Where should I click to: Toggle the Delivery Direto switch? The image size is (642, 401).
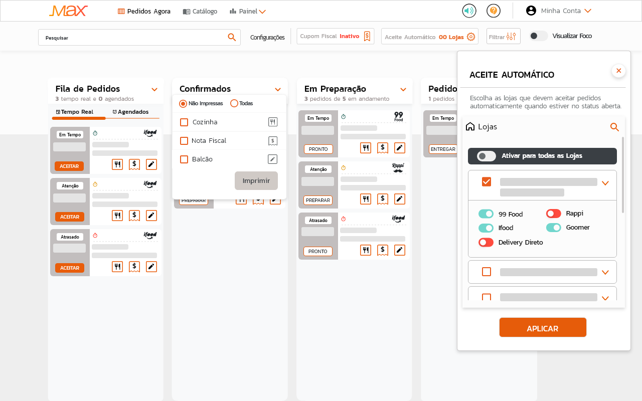click(x=486, y=243)
